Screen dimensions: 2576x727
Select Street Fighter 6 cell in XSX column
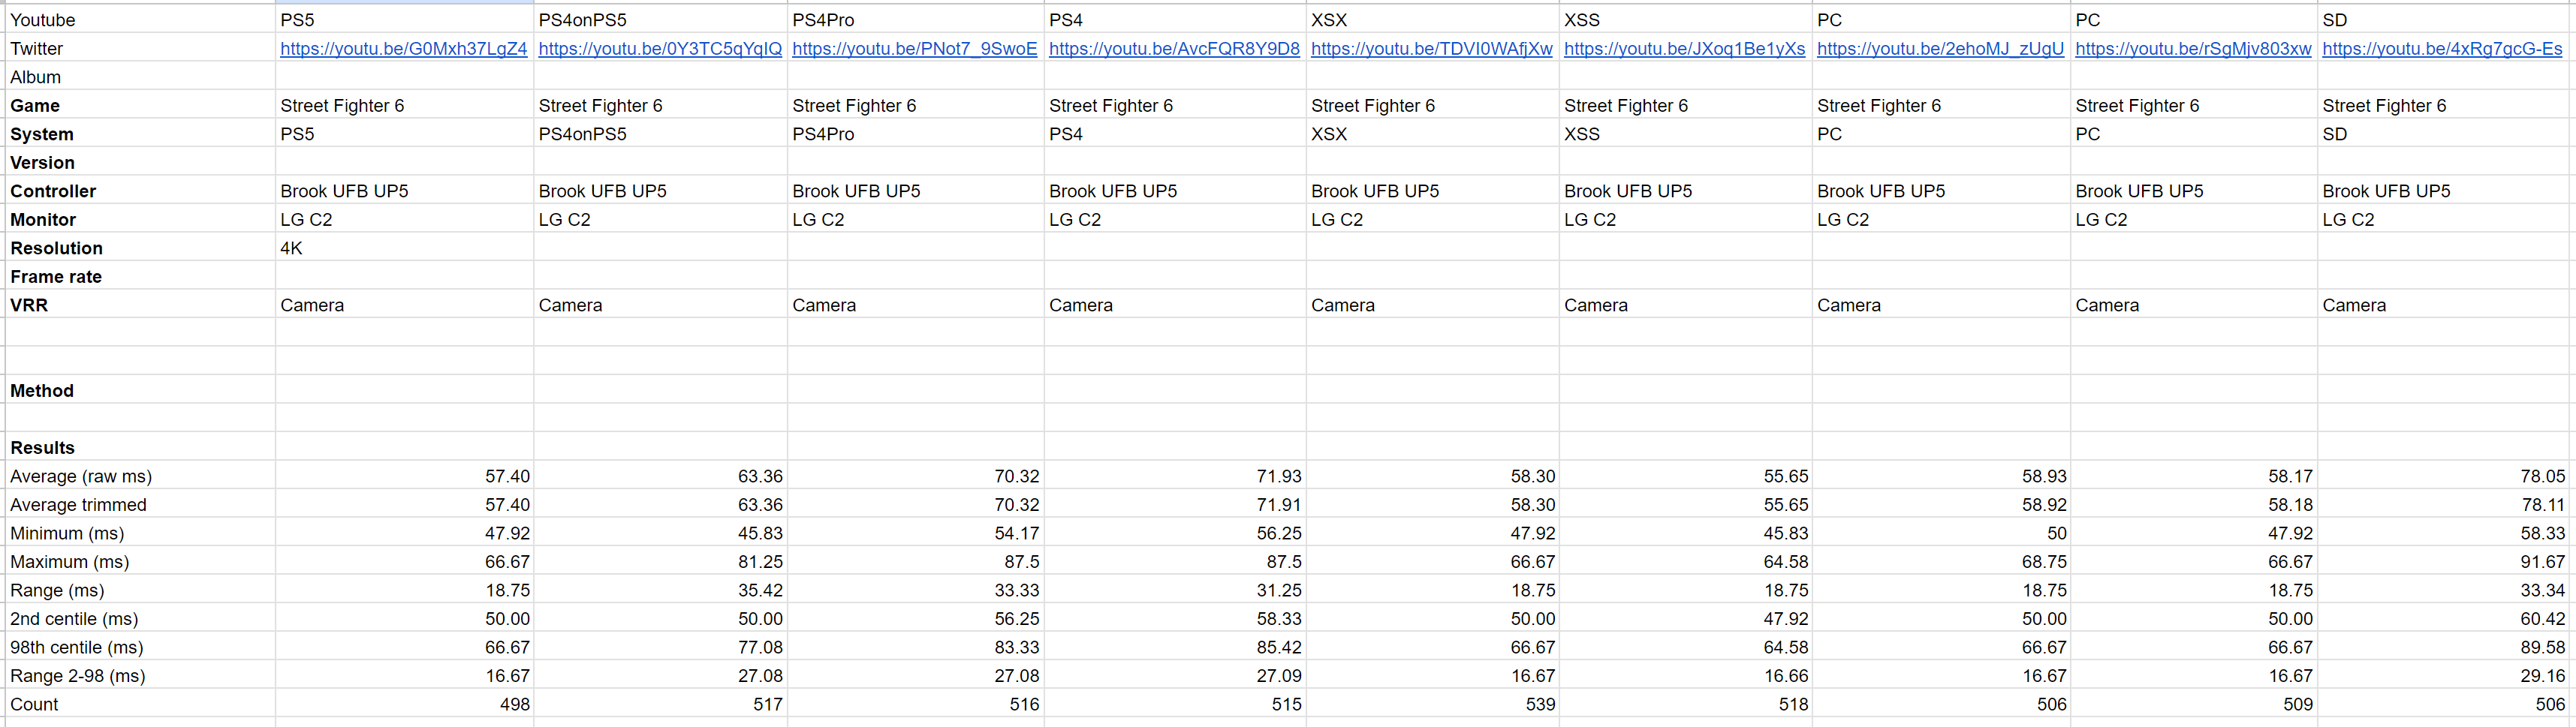pos(1433,105)
